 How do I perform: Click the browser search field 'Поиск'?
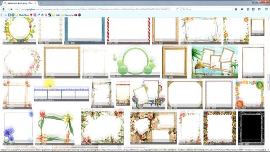[207, 9]
